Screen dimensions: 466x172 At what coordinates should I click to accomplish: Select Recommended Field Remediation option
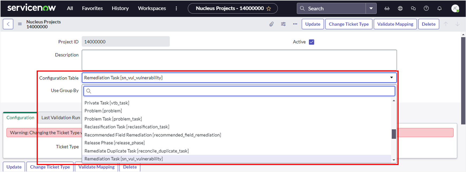tap(236, 135)
